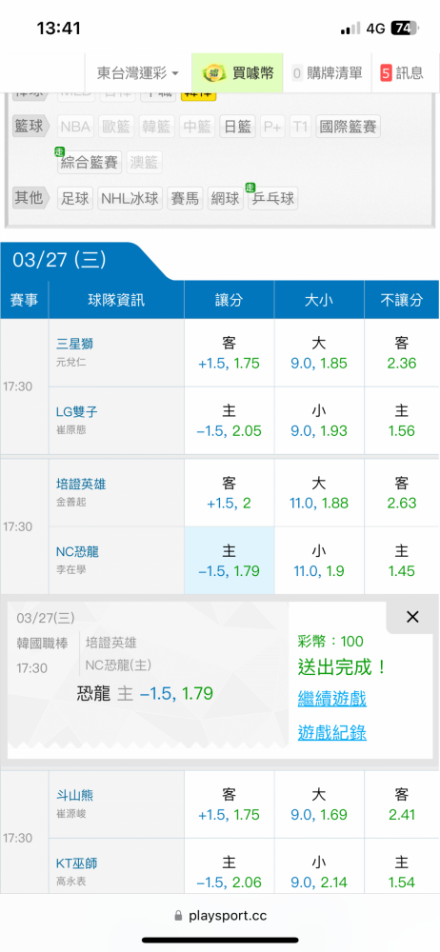Click the 繼續遊戲 link

click(x=331, y=699)
